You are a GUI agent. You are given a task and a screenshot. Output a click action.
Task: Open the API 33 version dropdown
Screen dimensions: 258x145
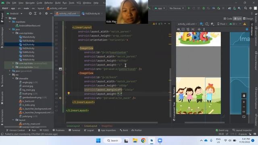click(233, 24)
